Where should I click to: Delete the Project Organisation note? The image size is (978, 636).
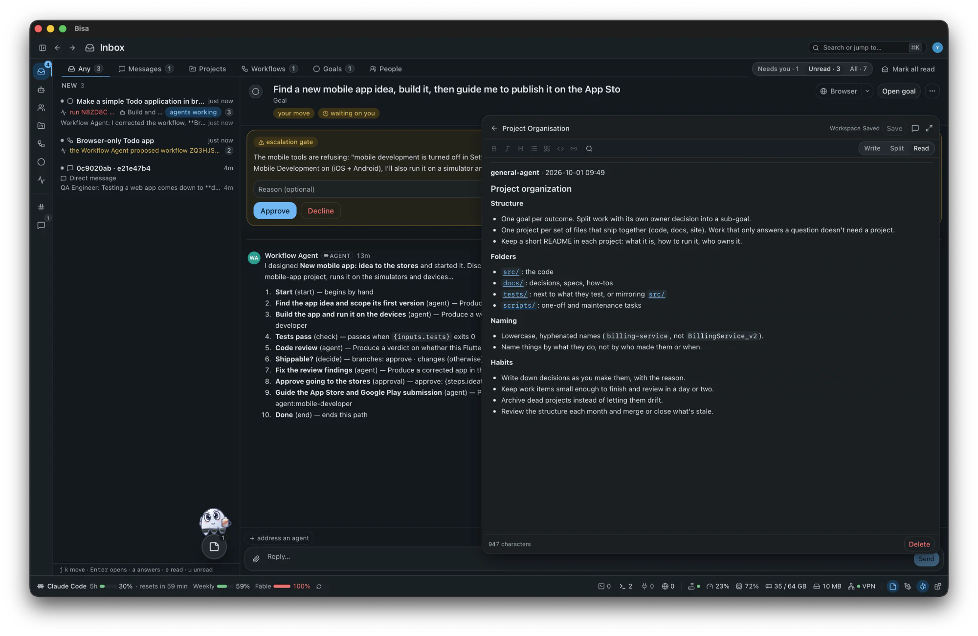[x=919, y=544]
